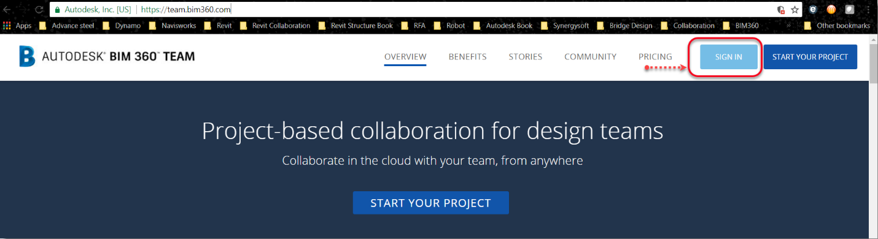
Task: Select the Overview nav tab
Action: coord(405,57)
